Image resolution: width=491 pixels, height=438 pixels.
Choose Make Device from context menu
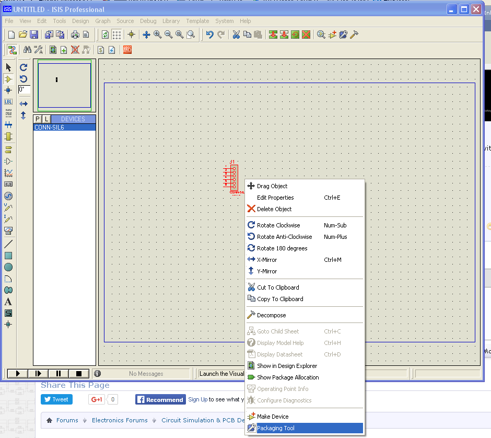pos(305,417)
